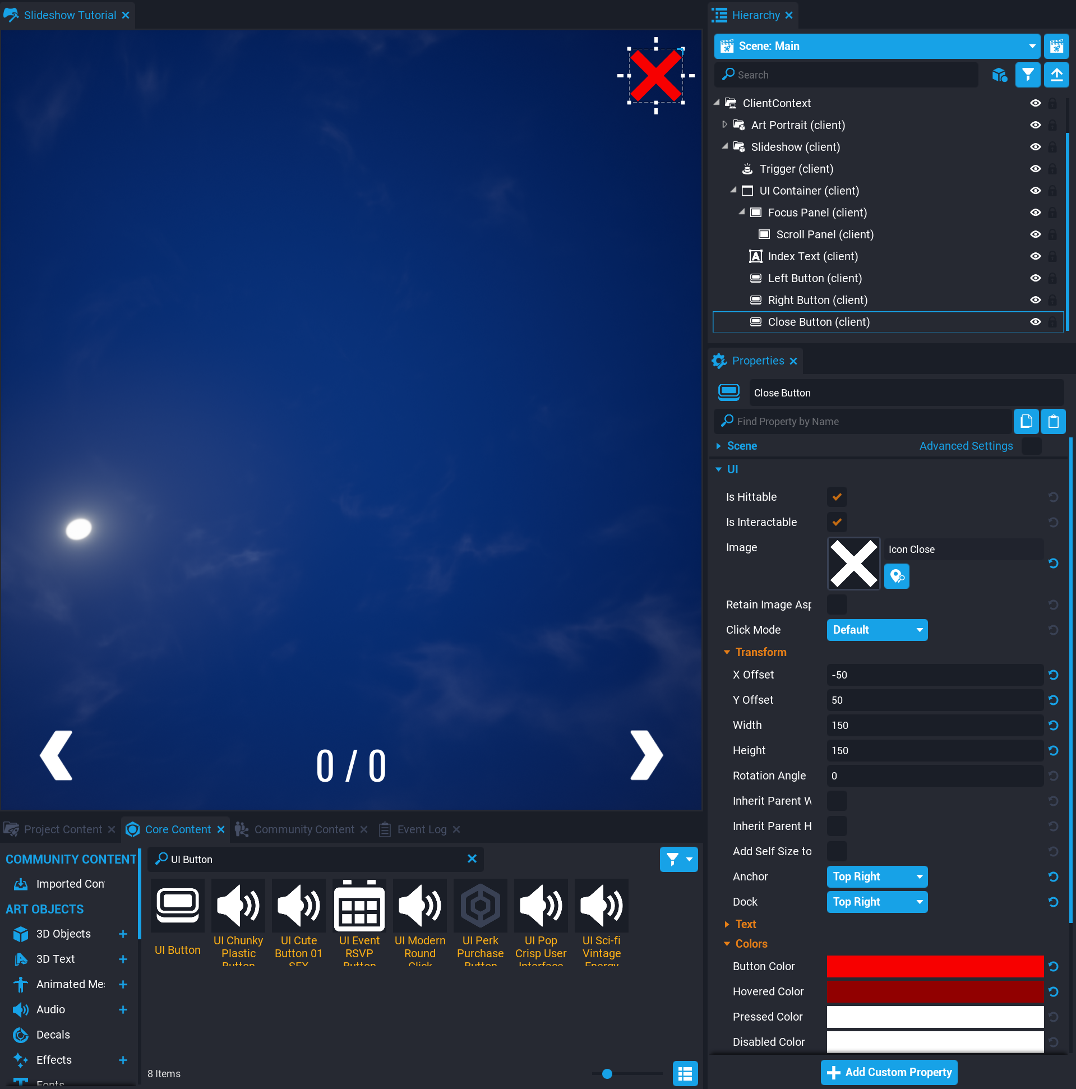Click the publish upload icon in Hierarchy

[x=1056, y=75]
